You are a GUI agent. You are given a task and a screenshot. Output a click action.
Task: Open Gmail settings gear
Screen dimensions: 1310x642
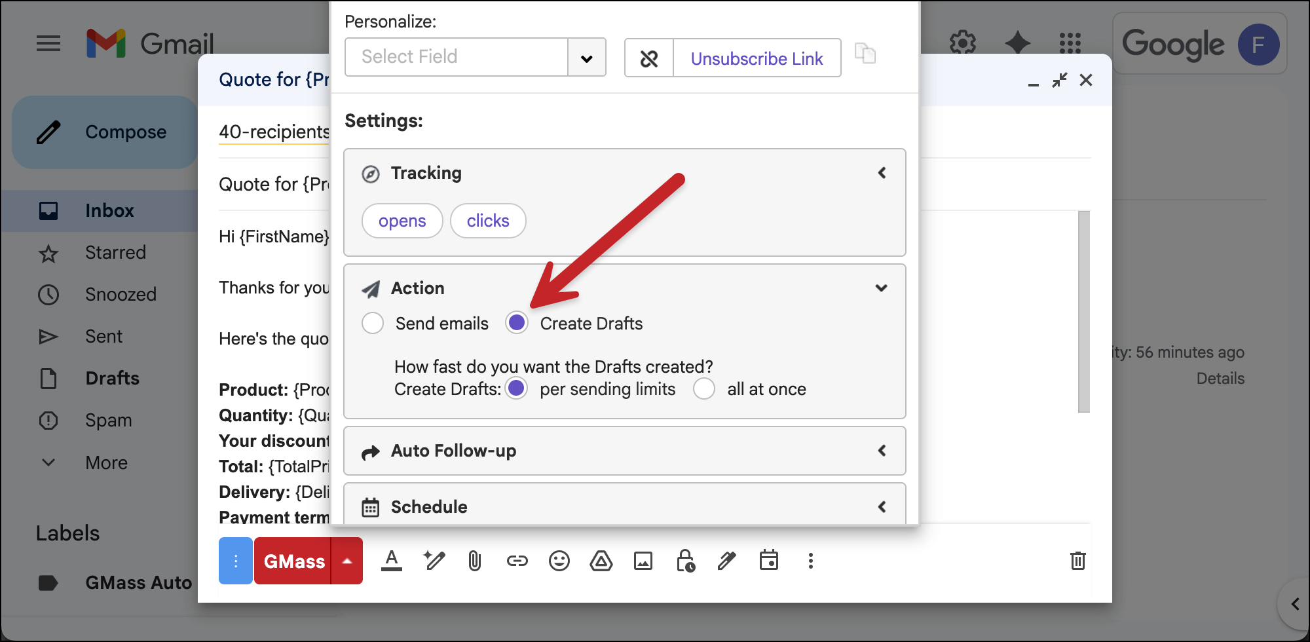tap(962, 43)
